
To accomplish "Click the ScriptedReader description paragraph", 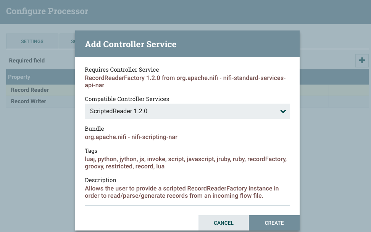I will click(182, 192).
